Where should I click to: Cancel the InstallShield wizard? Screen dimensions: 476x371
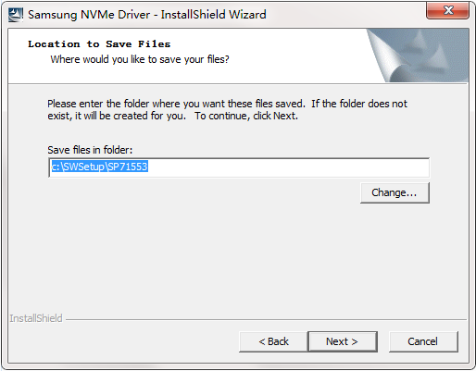[x=423, y=341]
